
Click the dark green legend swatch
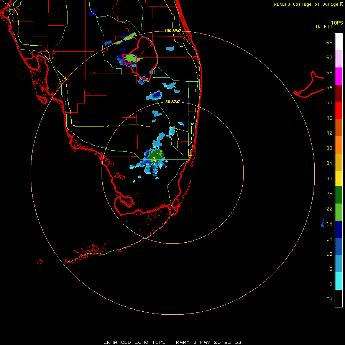click(338, 195)
